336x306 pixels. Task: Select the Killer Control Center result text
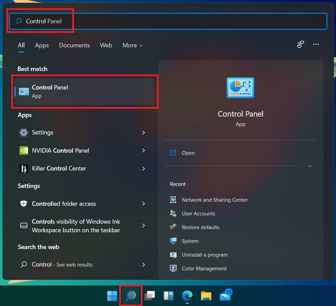click(59, 168)
